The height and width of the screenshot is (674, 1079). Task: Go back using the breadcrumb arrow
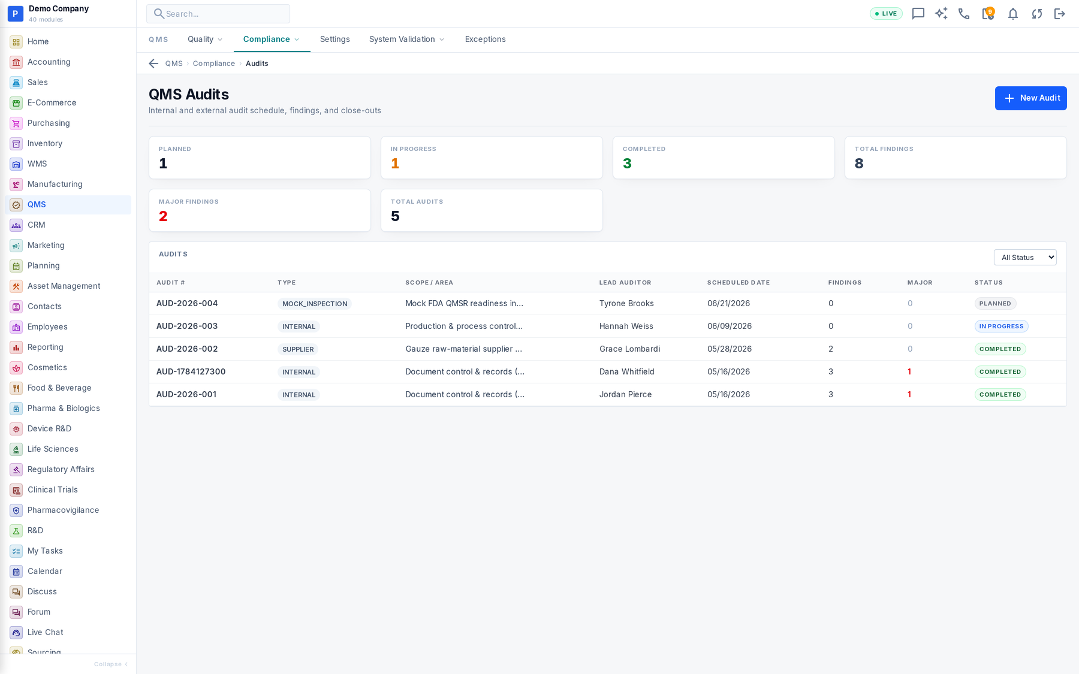(x=153, y=64)
